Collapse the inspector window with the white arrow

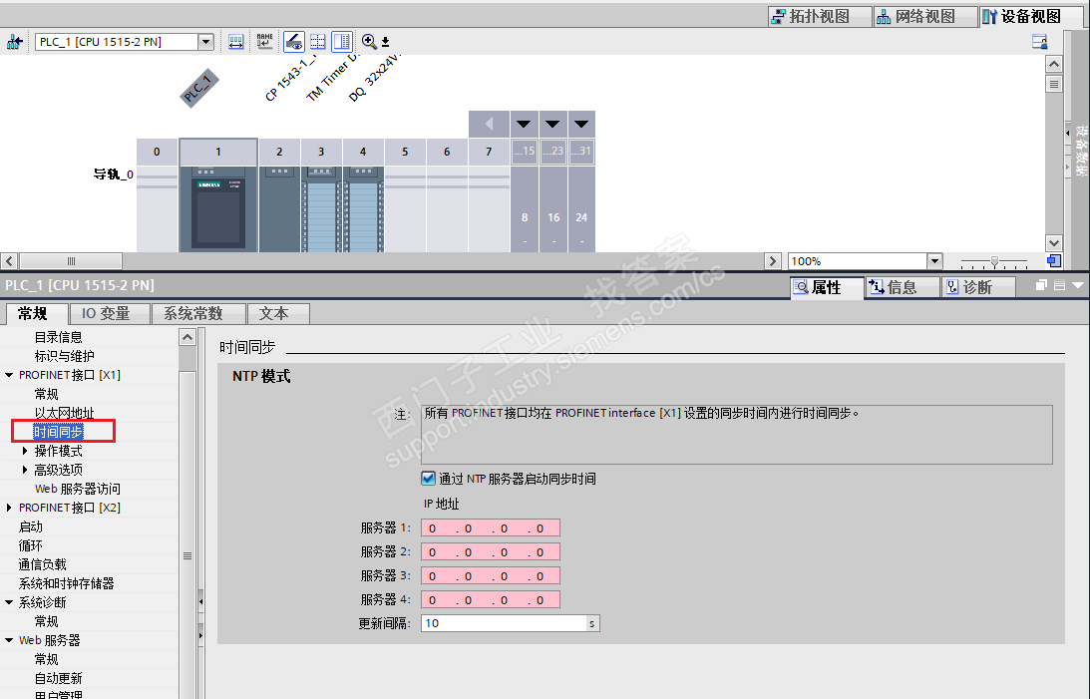[x=1078, y=285]
